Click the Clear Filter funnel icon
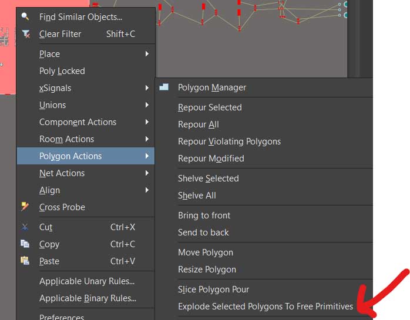This screenshot has width=410, height=320. tap(25, 34)
